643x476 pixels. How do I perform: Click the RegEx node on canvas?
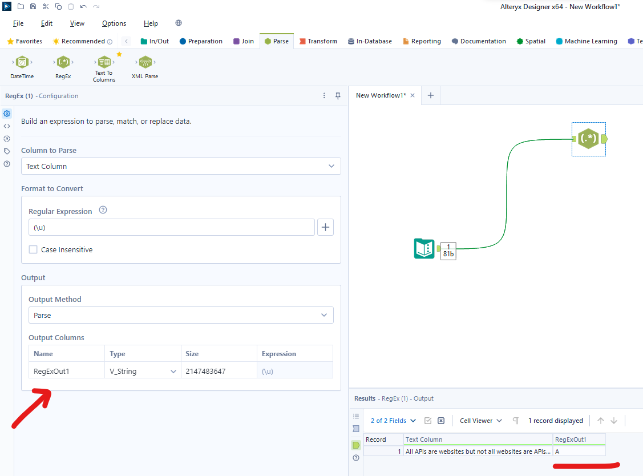(x=588, y=139)
